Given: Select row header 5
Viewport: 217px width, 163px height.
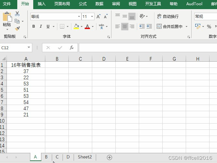Looking at the screenshot, I should click(x=3, y=90).
